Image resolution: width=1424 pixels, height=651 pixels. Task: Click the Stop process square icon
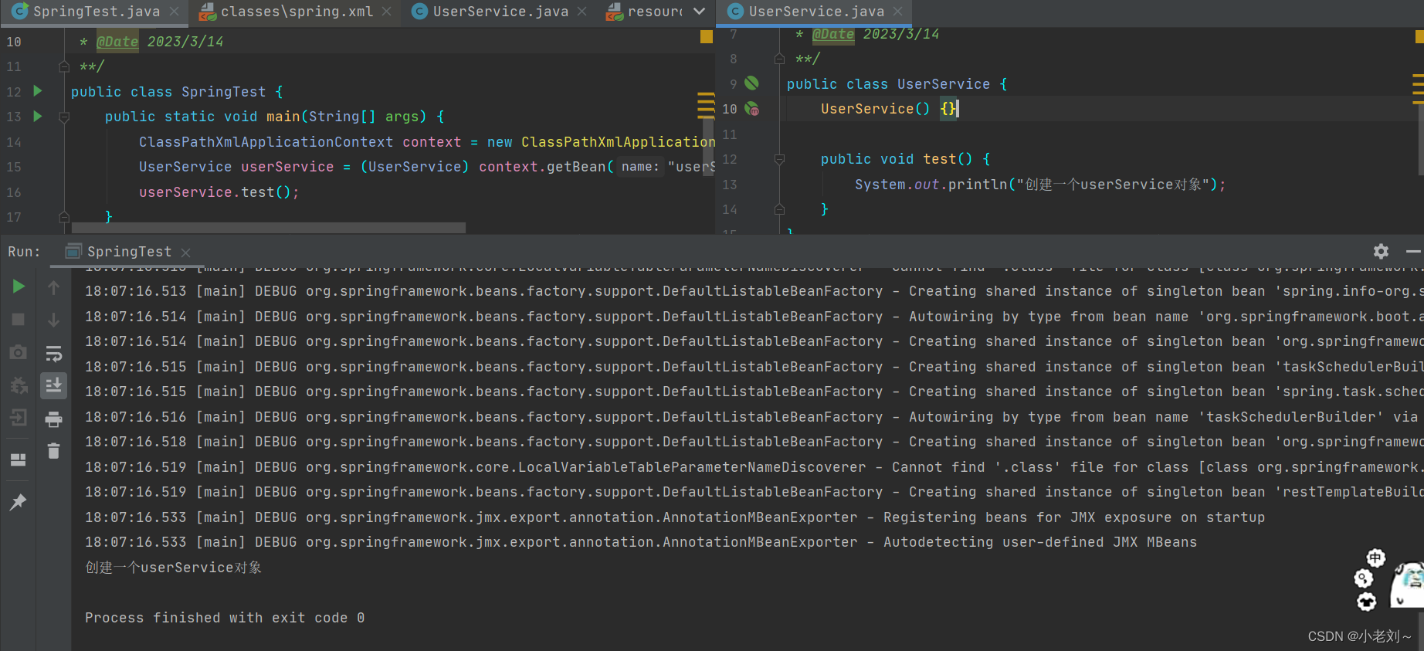click(x=19, y=319)
